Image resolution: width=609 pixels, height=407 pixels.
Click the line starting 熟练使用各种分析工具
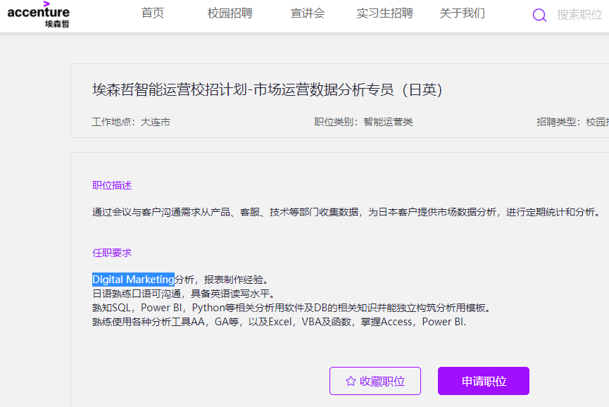[279, 322]
